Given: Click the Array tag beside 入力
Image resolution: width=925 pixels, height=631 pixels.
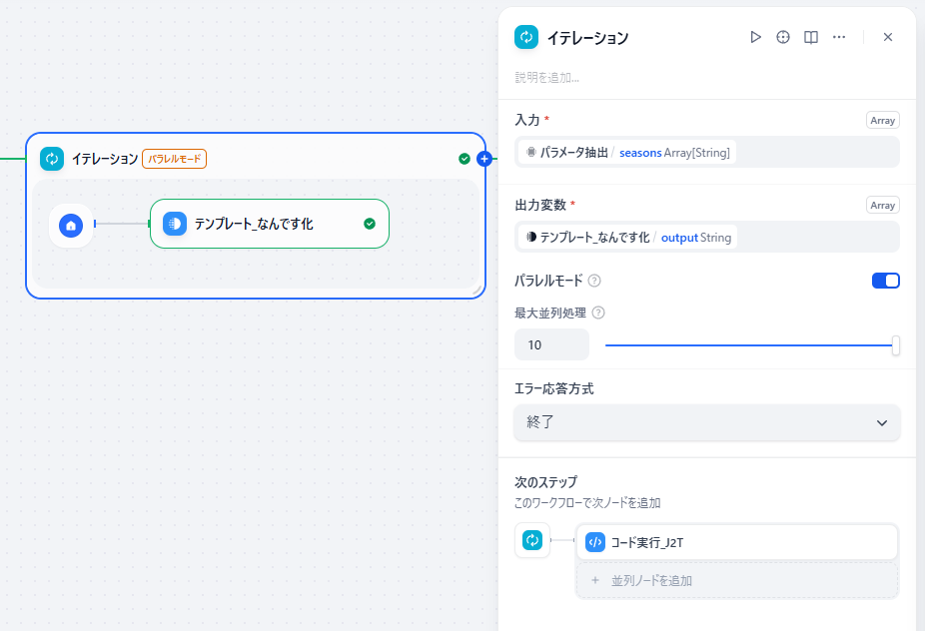Looking at the screenshot, I should point(882,120).
